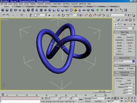
Task: Select the Diameter creation method
Action: tap(116, 68)
